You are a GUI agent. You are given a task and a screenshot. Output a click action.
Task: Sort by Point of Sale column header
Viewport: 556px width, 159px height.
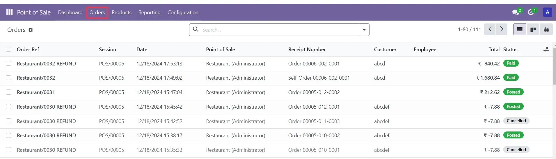pyautogui.click(x=221, y=50)
